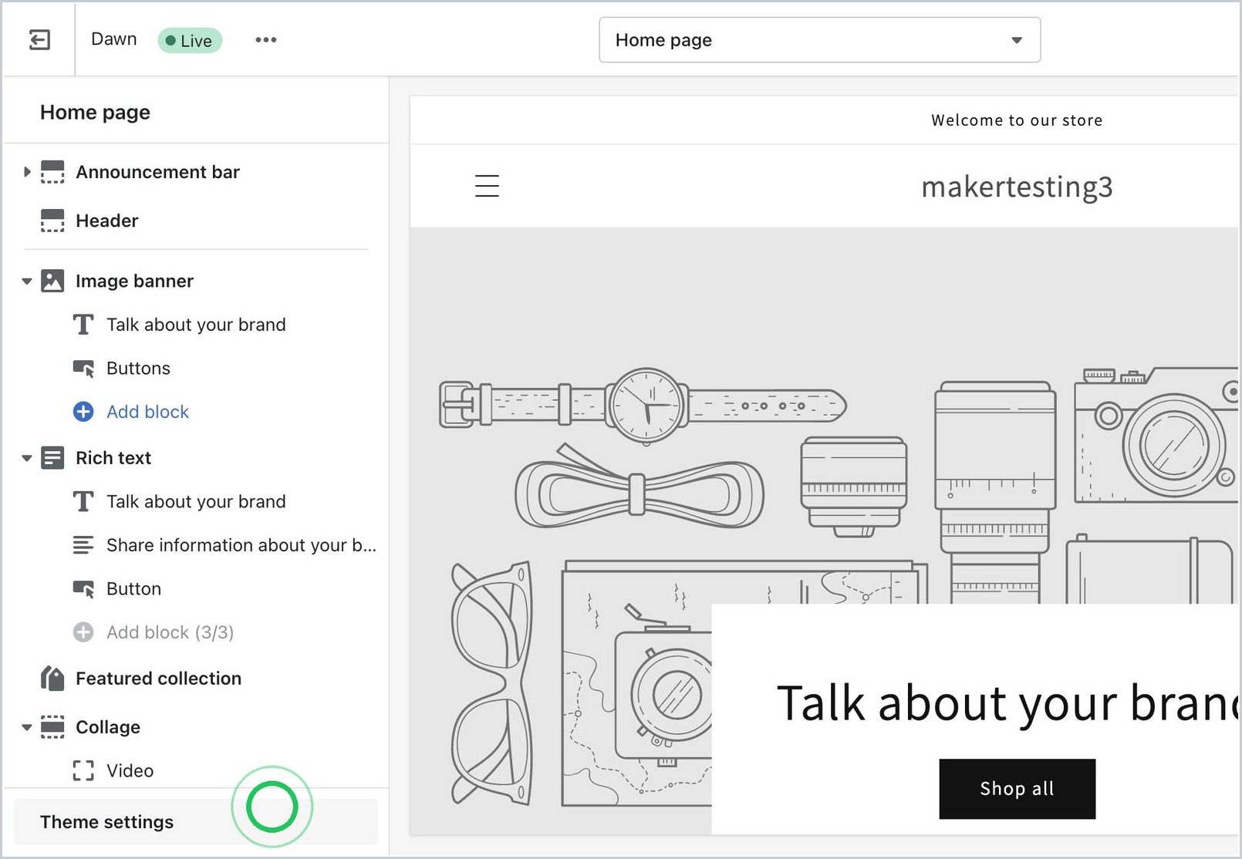
Task: Open the hamburger menu in store preview
Action: 487,186
